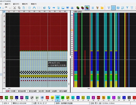Click the scissors cut icon
136x105 pixels.
(15, 8)
